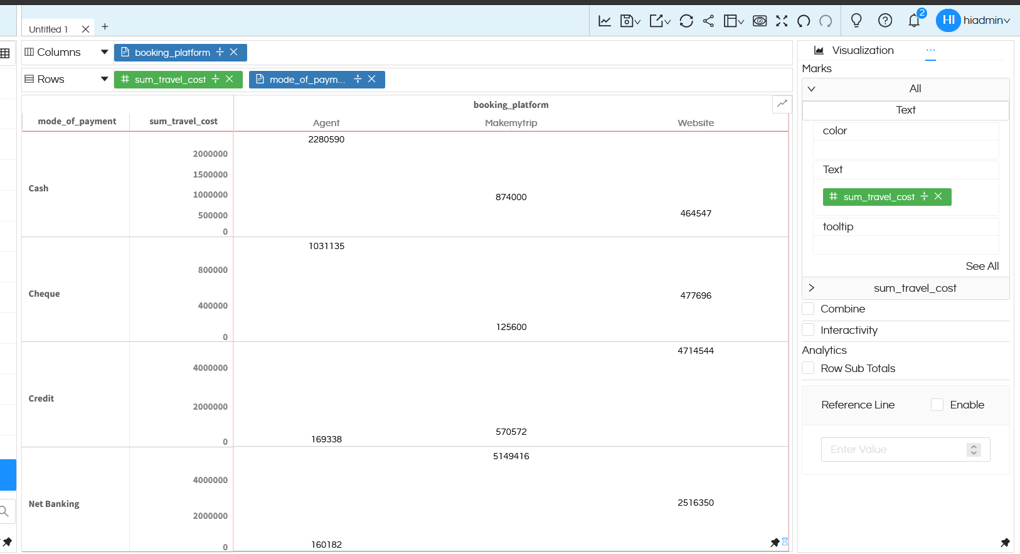
Task: Enable the Reference Line checkbox
Action: coord(937,405)
